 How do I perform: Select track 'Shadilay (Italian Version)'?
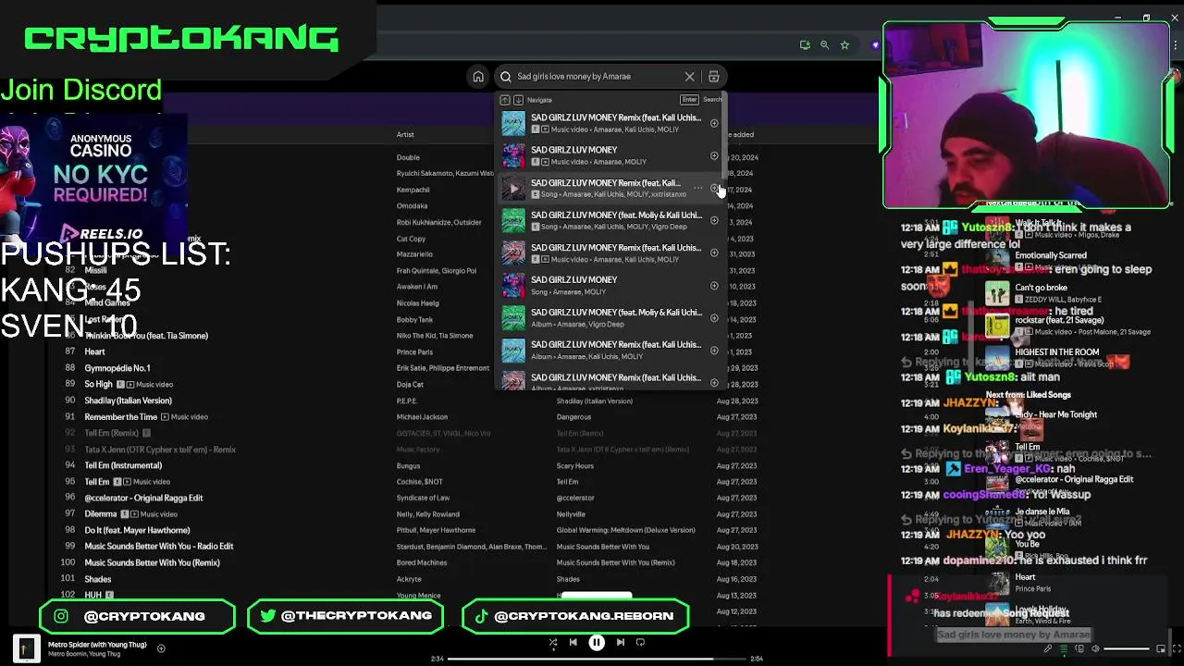point(128,401)
